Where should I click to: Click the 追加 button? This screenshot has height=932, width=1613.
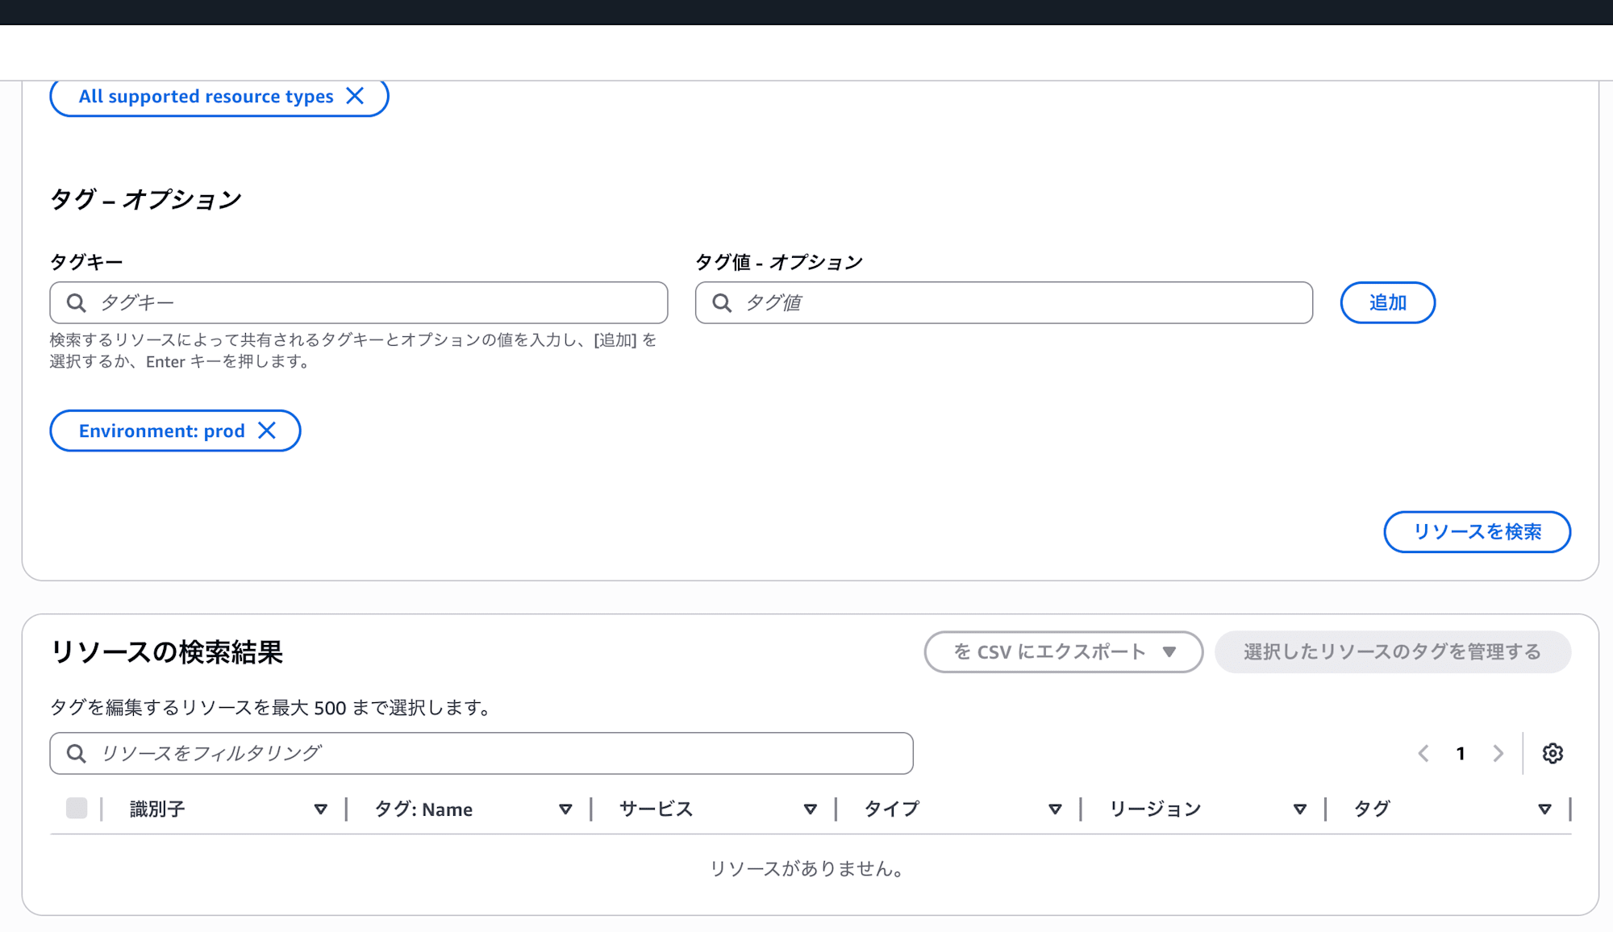point(1387,302)
